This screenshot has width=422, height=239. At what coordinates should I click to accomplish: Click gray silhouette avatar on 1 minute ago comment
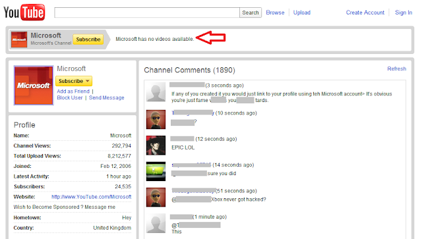[156, 223]
